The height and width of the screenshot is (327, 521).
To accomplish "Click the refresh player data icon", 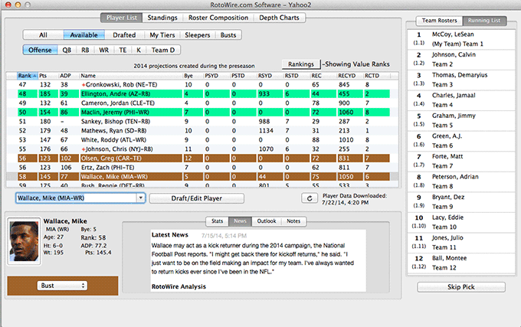I will click(310, 198).
